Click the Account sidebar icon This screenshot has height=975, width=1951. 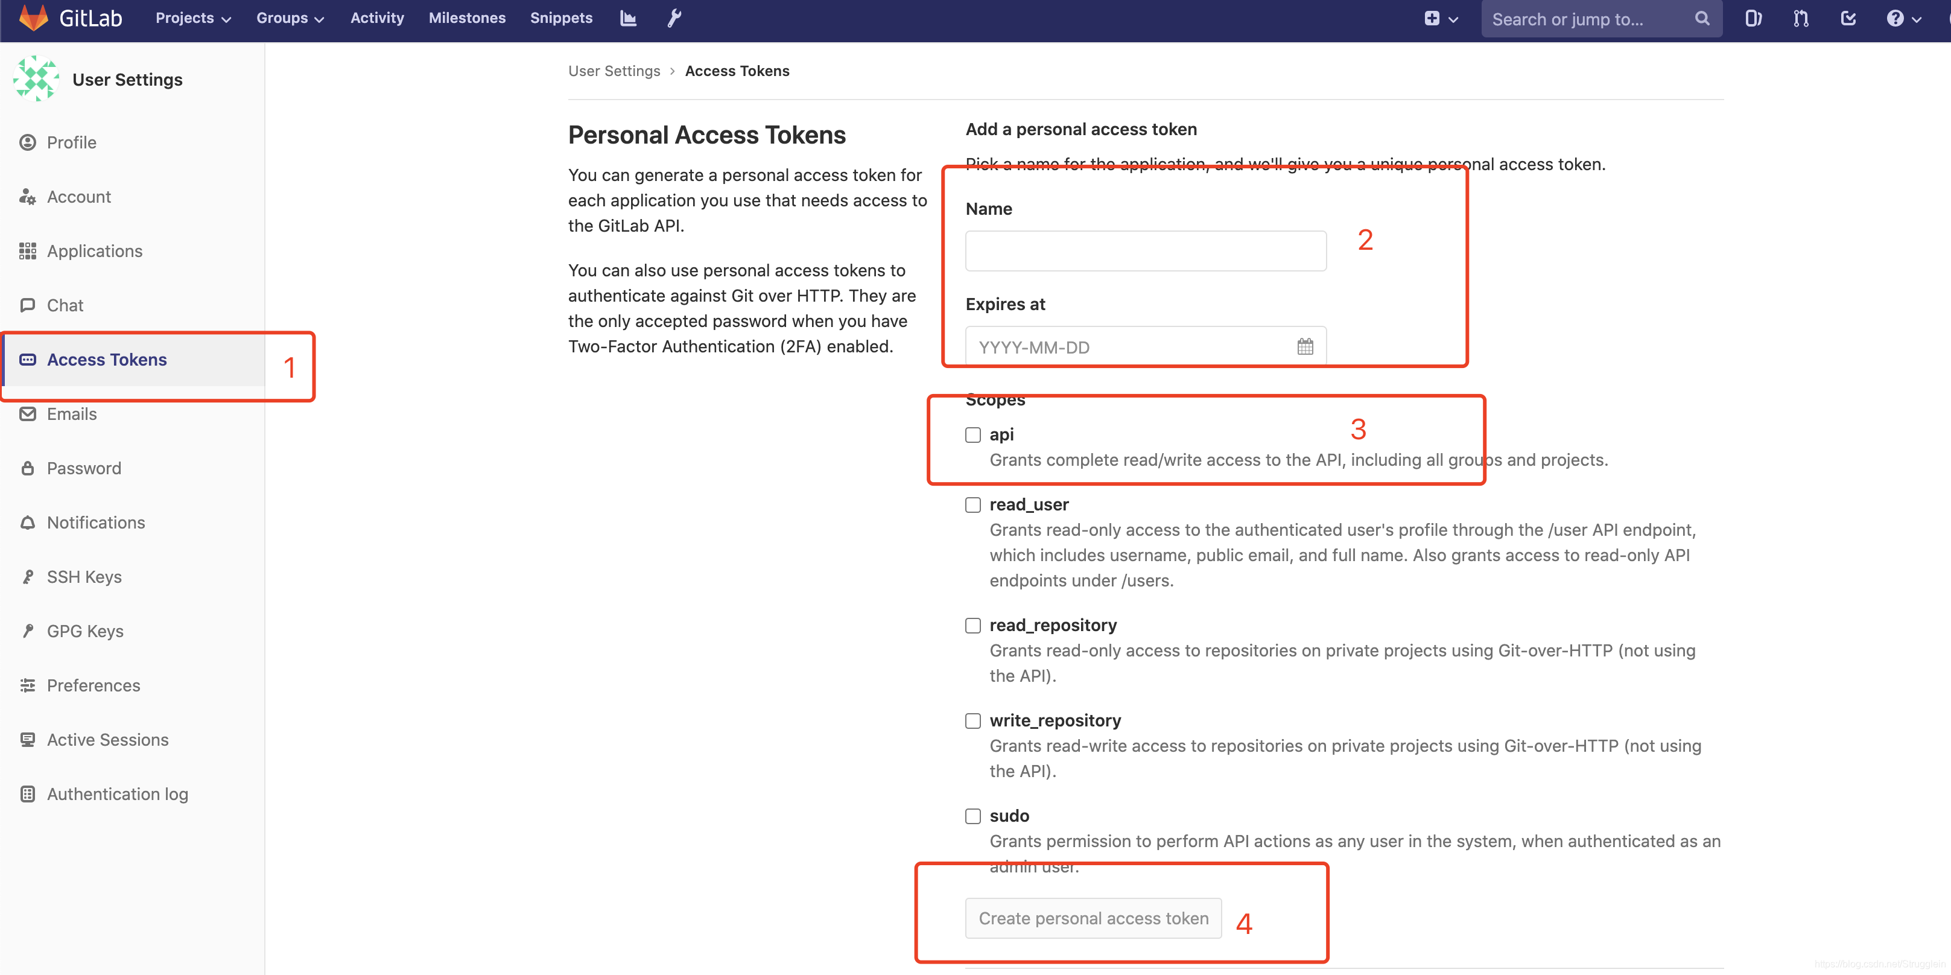27,197
